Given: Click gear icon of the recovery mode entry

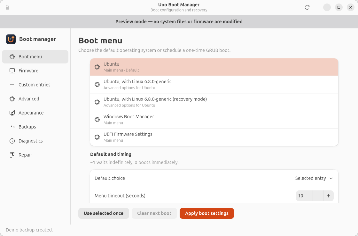Looking at the screenshot, I should click(97, 102).
